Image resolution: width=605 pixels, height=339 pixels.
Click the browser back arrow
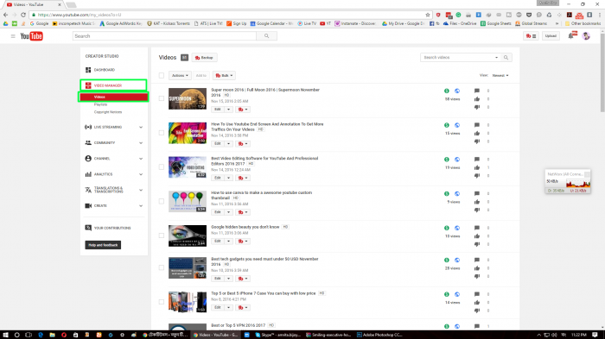pos(5,15)
